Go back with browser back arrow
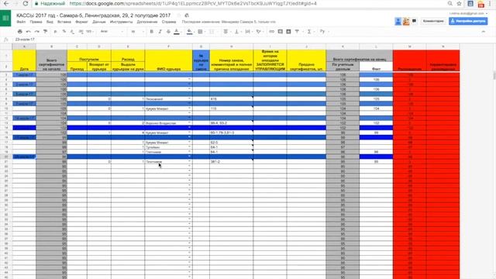Viewport: 496px width, 279px height. (x=6, y=4)
